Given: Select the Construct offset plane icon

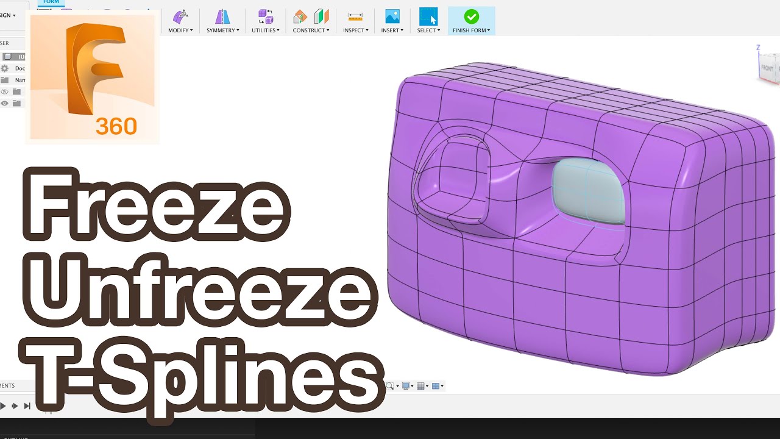Looking at the screenshot, I should pyautogui.click(x=300, y=16).
